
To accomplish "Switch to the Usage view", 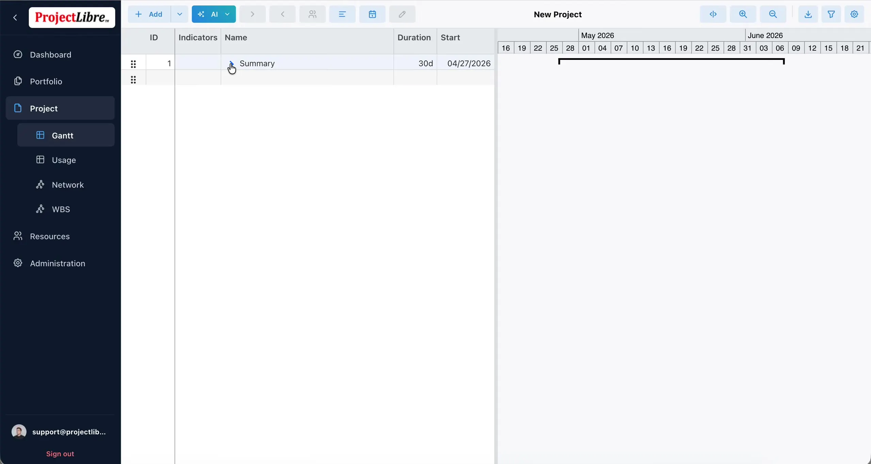I will click(x=66, y=160).
